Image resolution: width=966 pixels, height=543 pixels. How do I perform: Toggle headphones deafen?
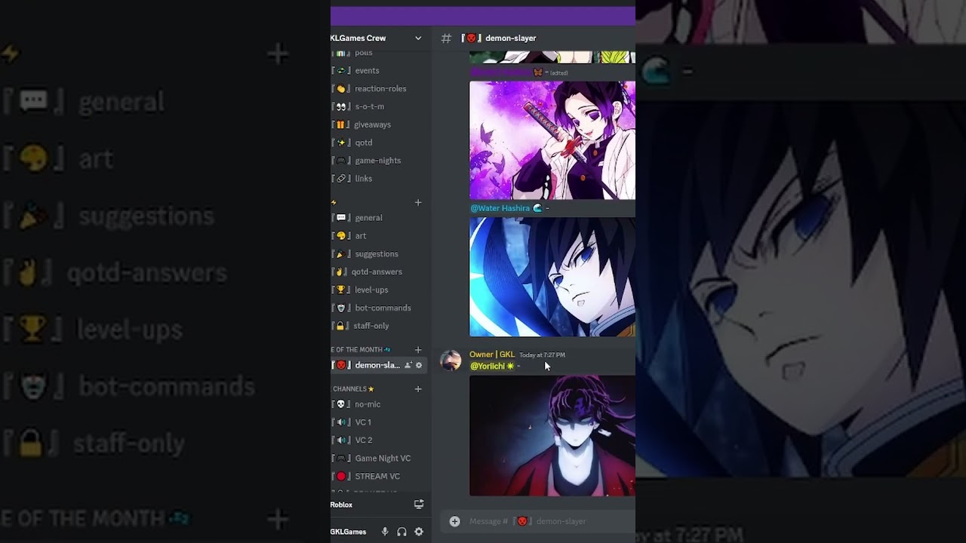pos(401,532)
